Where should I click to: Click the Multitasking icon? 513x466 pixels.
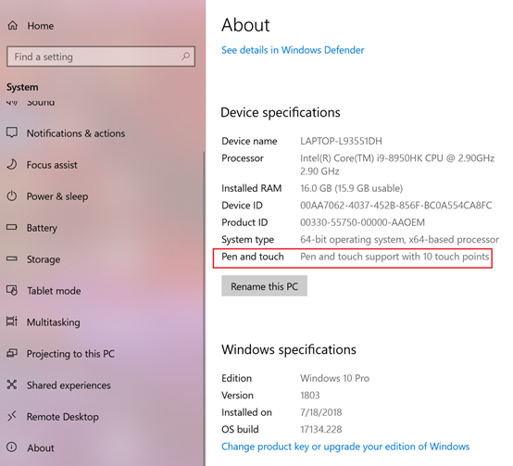point(12,321)
